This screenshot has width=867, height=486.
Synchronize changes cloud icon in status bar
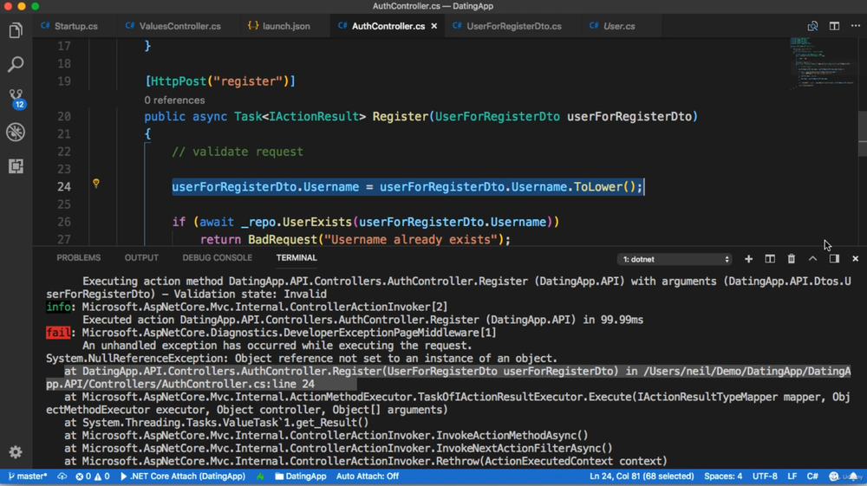point(62,476)
